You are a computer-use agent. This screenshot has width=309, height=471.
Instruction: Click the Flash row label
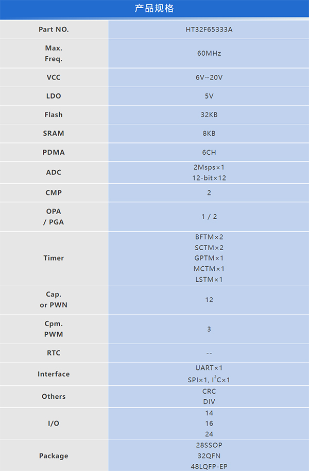(54, 115)
